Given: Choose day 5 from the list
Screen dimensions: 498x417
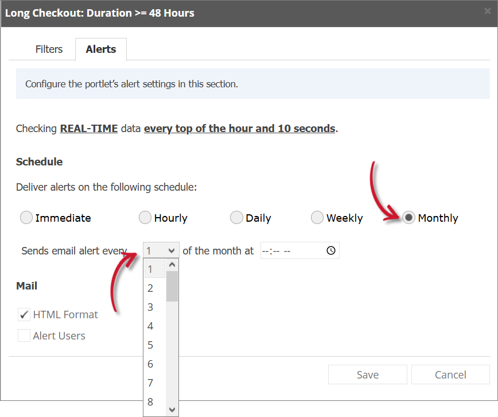Looking at the screenshot, I should 155,345.
